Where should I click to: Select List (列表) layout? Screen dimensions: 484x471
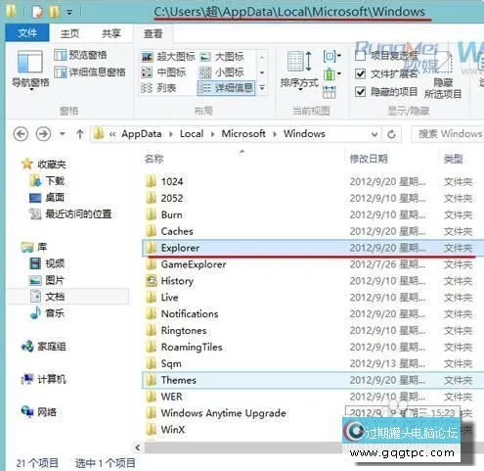[158, 88]
